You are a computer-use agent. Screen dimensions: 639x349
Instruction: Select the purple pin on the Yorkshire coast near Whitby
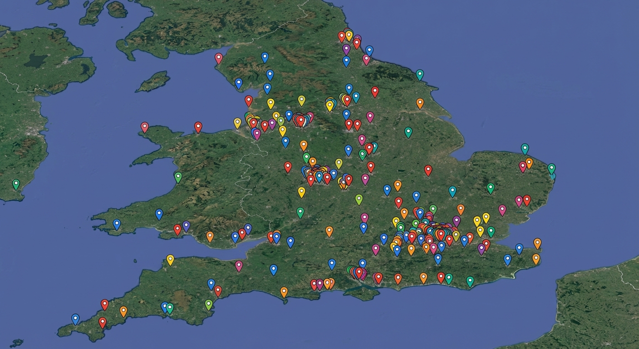coord(346,49)
